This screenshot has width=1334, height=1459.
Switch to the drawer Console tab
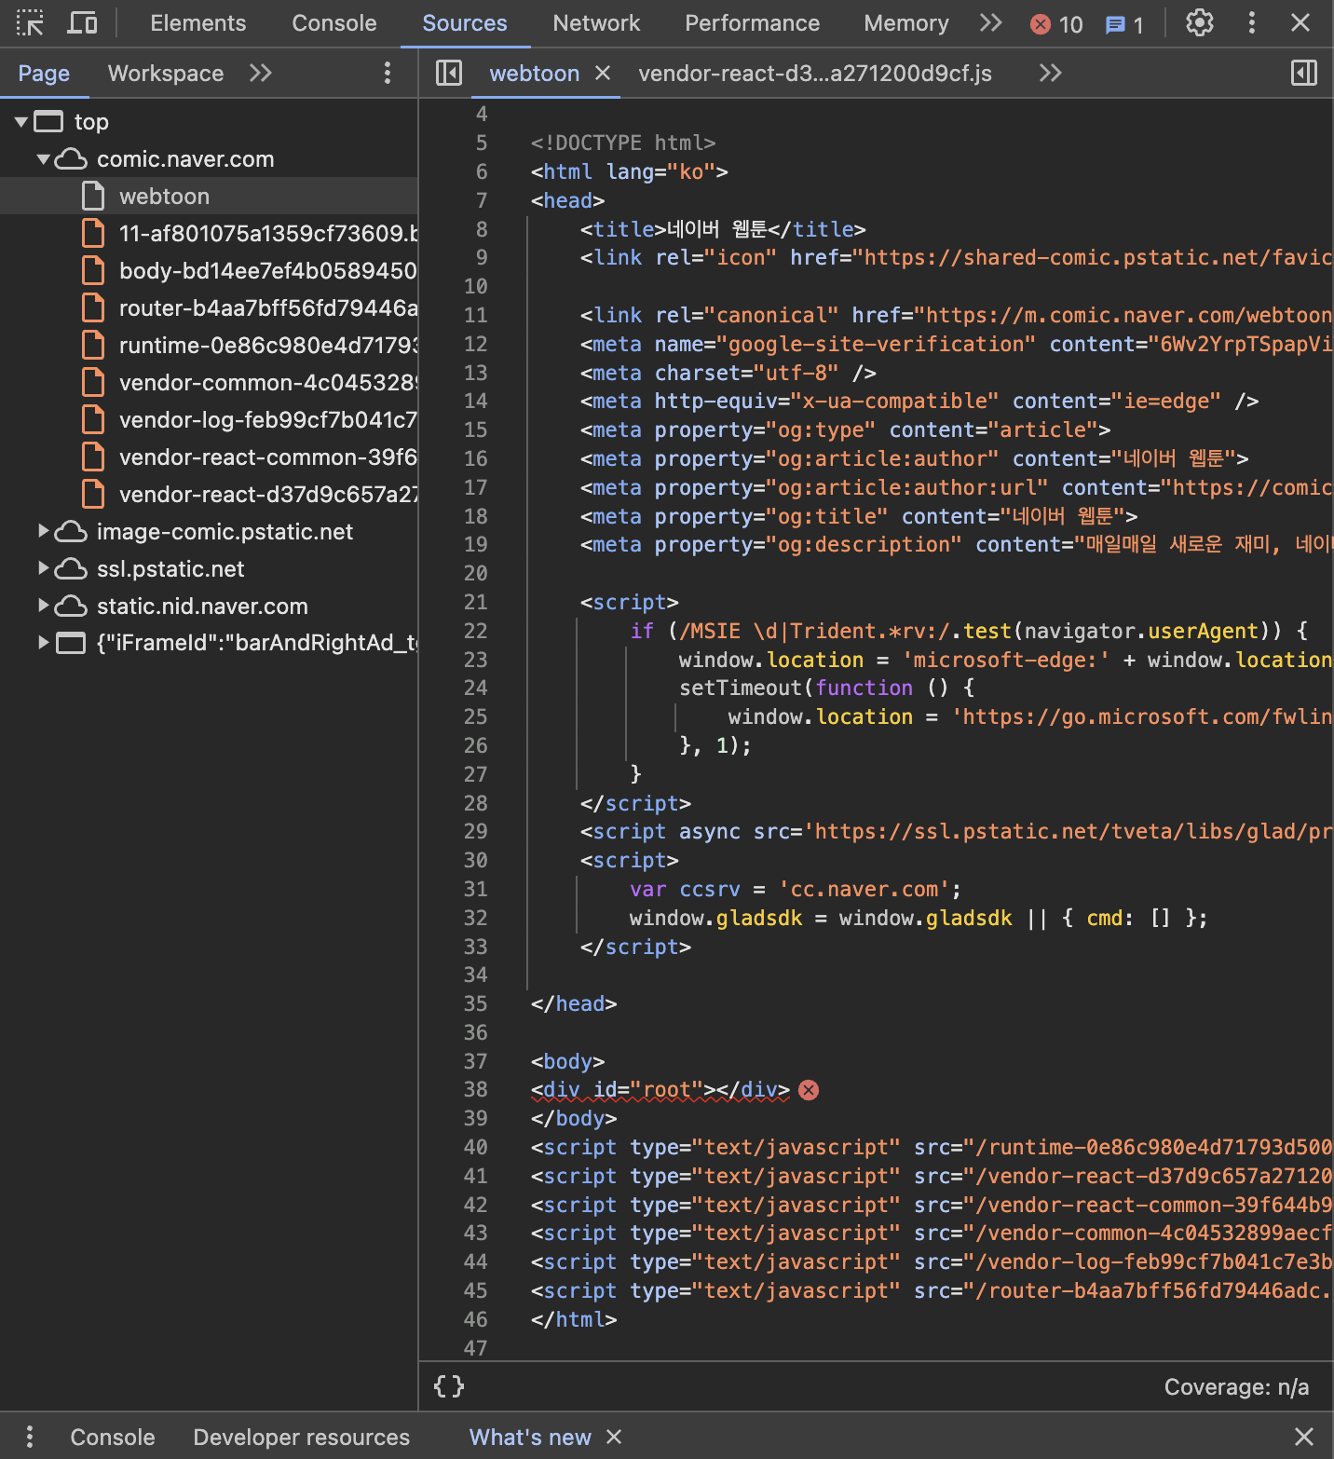pyautogui.click(x=113, y=1437)
